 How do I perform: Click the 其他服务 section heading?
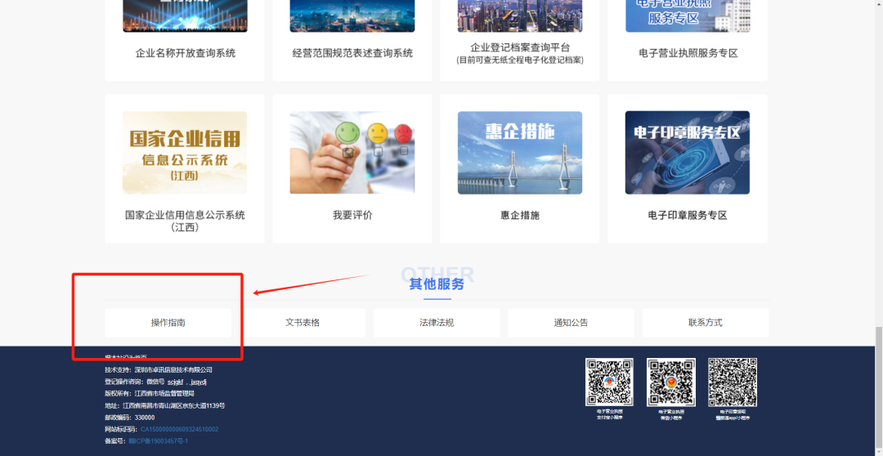click(437, 284)
